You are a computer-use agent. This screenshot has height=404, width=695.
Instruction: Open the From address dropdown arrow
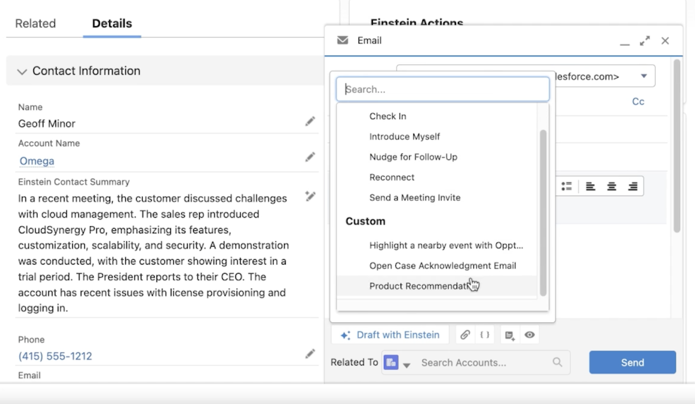(x=644, y=76)
